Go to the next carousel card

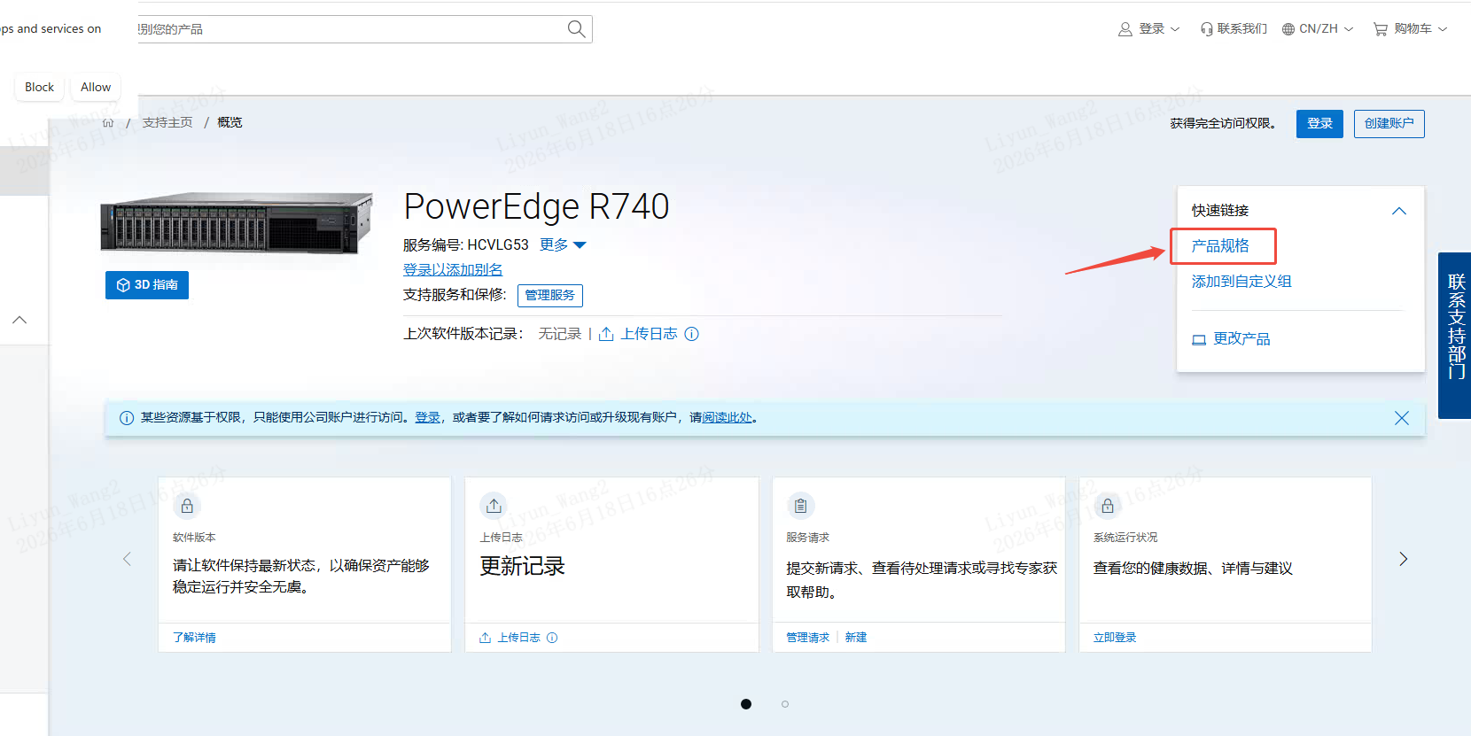1403,559
